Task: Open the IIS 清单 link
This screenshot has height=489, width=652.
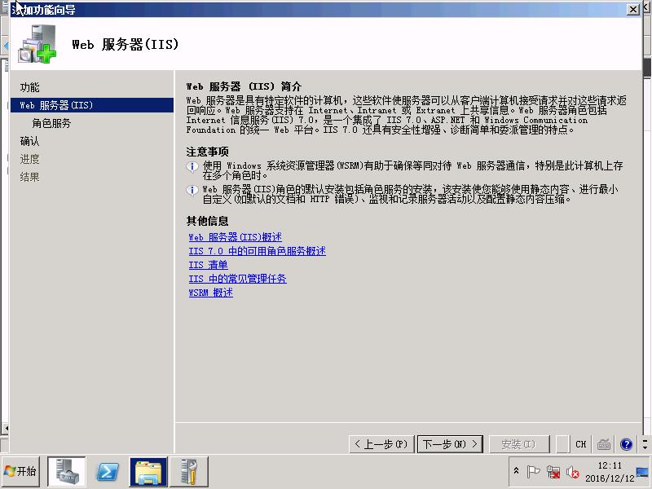Action: click(208, 265)
